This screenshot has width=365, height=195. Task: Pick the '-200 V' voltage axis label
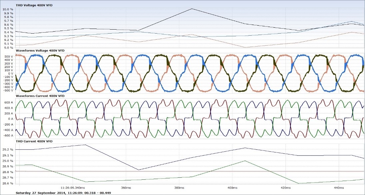pyautogui.click(x=9, y=80)
